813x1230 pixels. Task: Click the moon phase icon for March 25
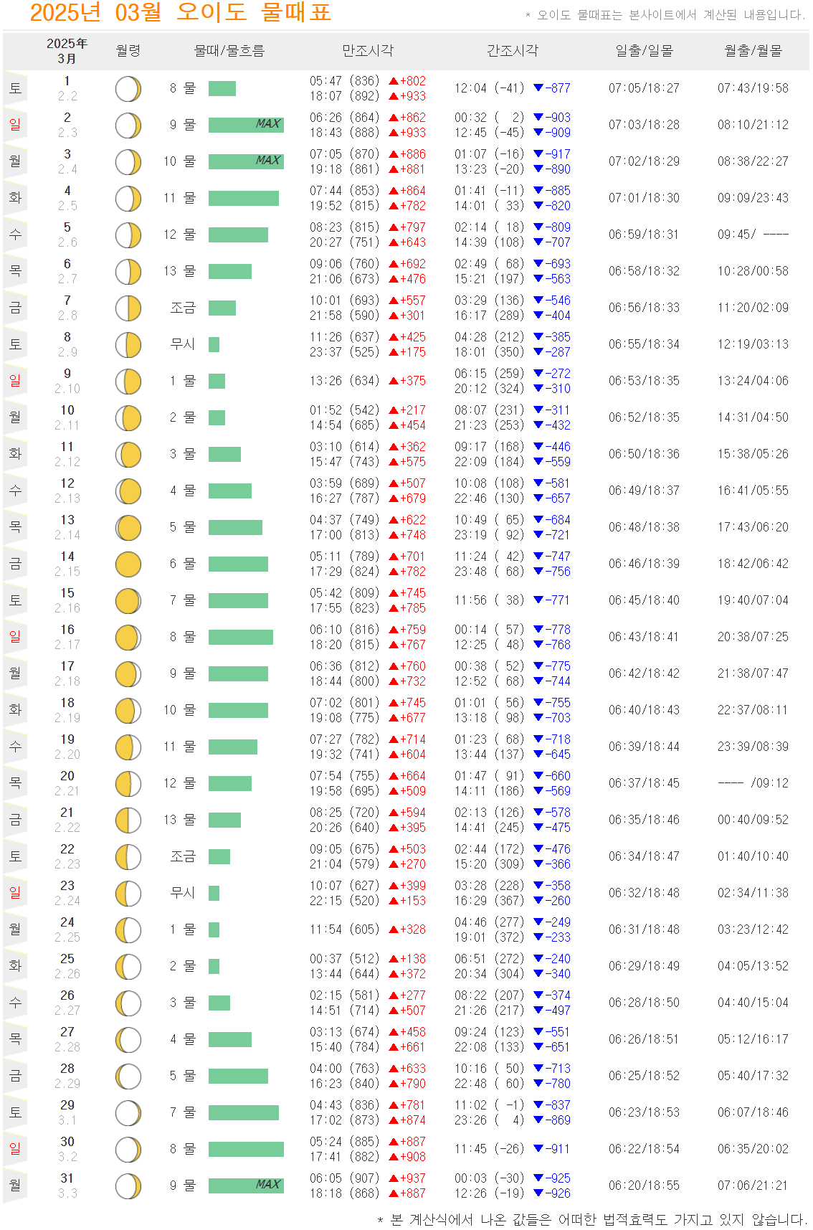click(x=128, y=967)
